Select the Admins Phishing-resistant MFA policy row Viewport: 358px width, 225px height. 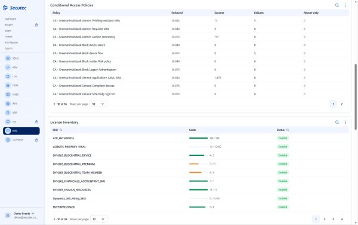click(x=199, y=20)
